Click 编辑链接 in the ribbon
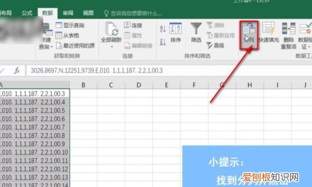 pyautogui.click(x=138, y=46)
